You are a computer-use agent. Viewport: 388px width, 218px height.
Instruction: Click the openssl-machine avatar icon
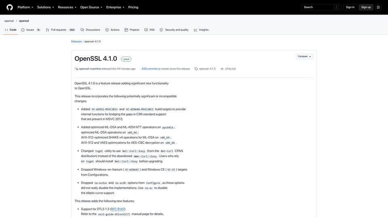click(76, 69)
